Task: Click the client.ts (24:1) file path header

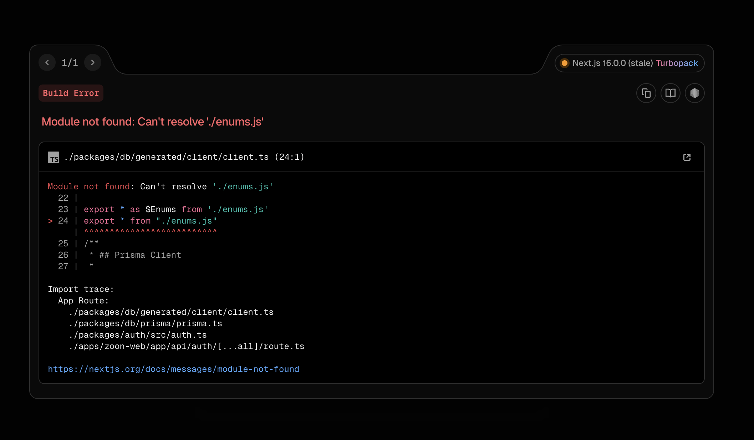Action: tap(184, 157)
